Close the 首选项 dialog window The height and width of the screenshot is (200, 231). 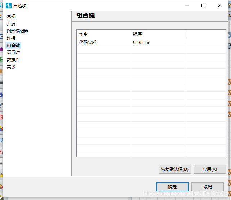point(219,5)
